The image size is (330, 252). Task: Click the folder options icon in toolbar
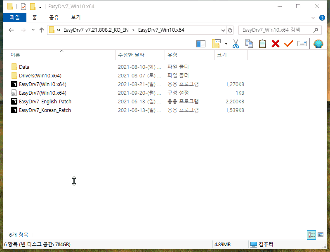216,44
